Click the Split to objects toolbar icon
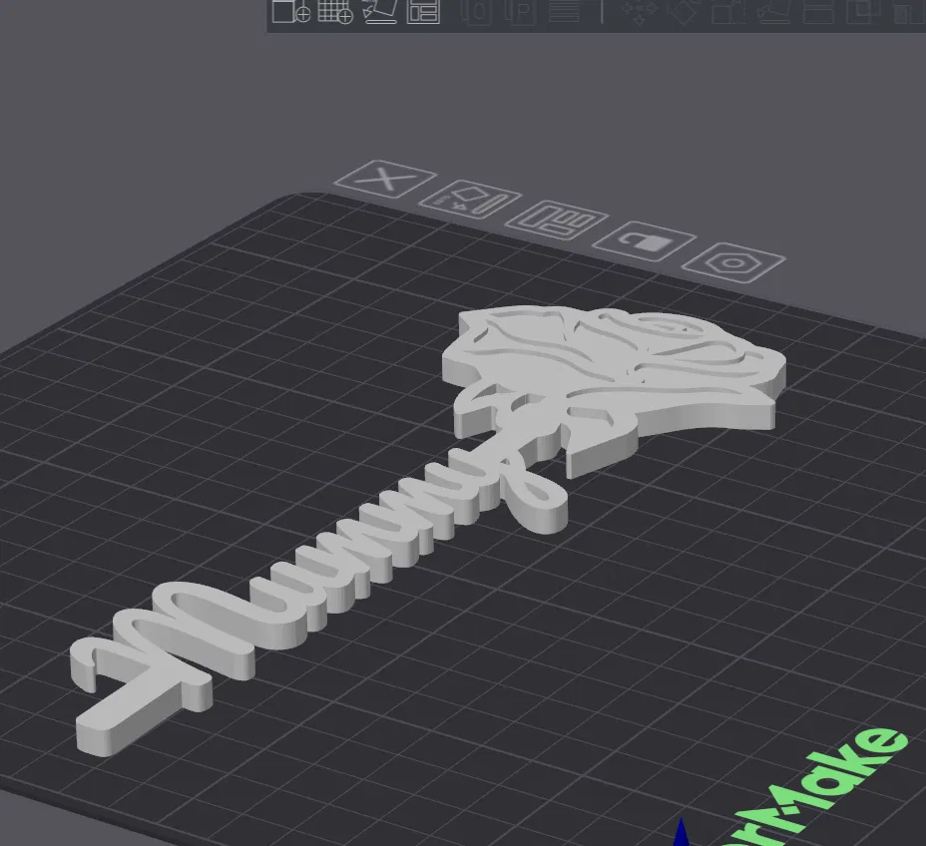This screenshot has height=846, width=926. [x=476, y=11]
